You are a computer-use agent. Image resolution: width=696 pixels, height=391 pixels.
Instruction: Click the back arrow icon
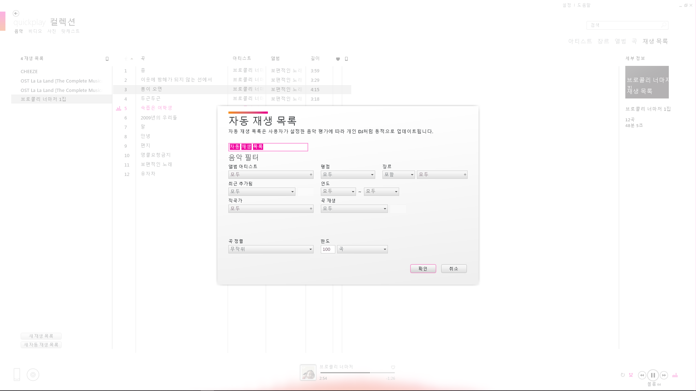pos(16,13)
